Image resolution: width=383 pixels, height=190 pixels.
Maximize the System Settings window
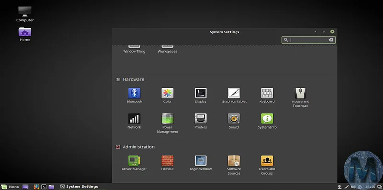coord(324,32)
